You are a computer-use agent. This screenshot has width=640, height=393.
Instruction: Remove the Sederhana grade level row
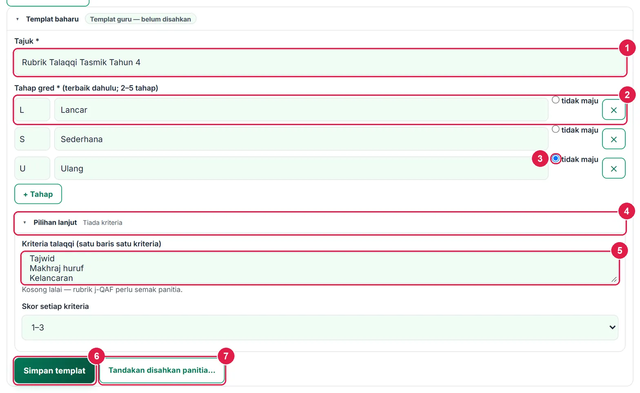tap(613, 139)
